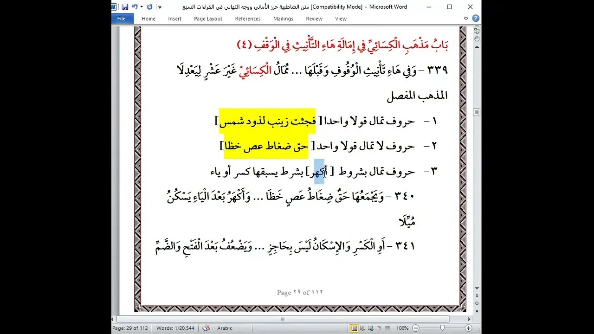594x334 pixels.
Task: Click the Page: 29 of 112 indicator
Action: point(130,328)
